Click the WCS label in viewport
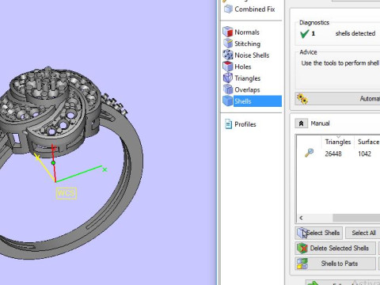Viewport: 380px width, 285px height. tap(66, 193)
